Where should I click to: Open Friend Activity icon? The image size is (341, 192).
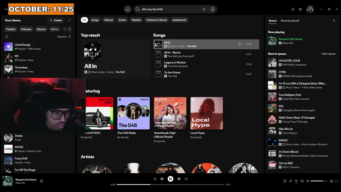(300, 9)
